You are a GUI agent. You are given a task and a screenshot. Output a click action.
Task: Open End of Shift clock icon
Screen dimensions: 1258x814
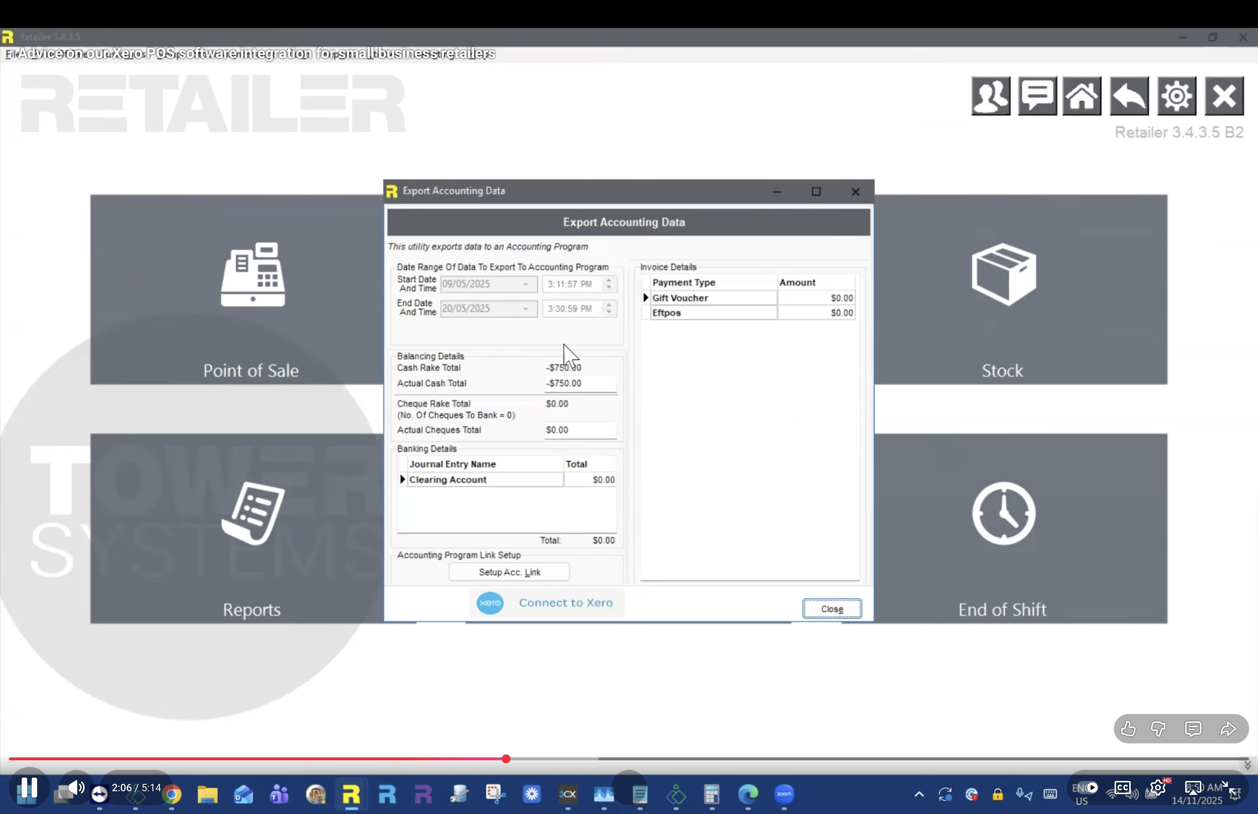pos(1002,514)
